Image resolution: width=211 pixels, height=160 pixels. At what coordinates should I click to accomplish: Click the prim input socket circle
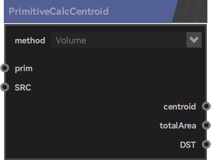5,68
